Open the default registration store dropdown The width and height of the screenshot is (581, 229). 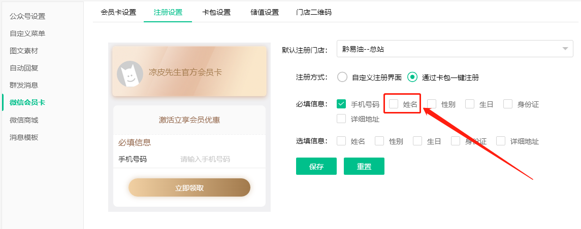click(x=455, y=49)
